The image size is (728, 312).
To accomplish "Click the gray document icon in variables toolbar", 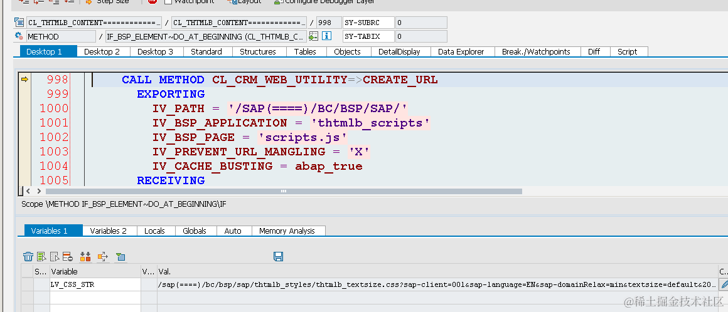I will tap(55, 256).
